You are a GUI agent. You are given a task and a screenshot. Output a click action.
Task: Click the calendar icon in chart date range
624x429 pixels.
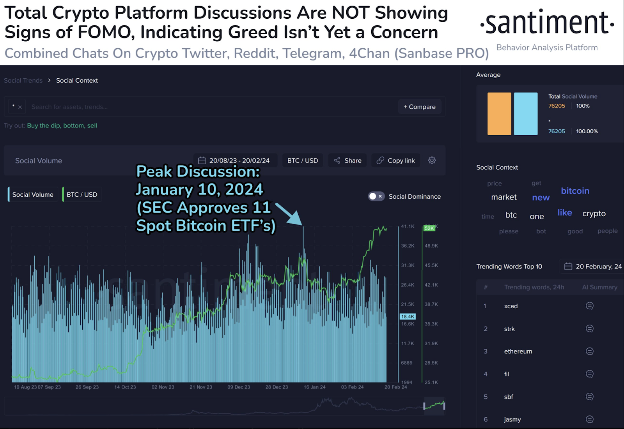202,161
